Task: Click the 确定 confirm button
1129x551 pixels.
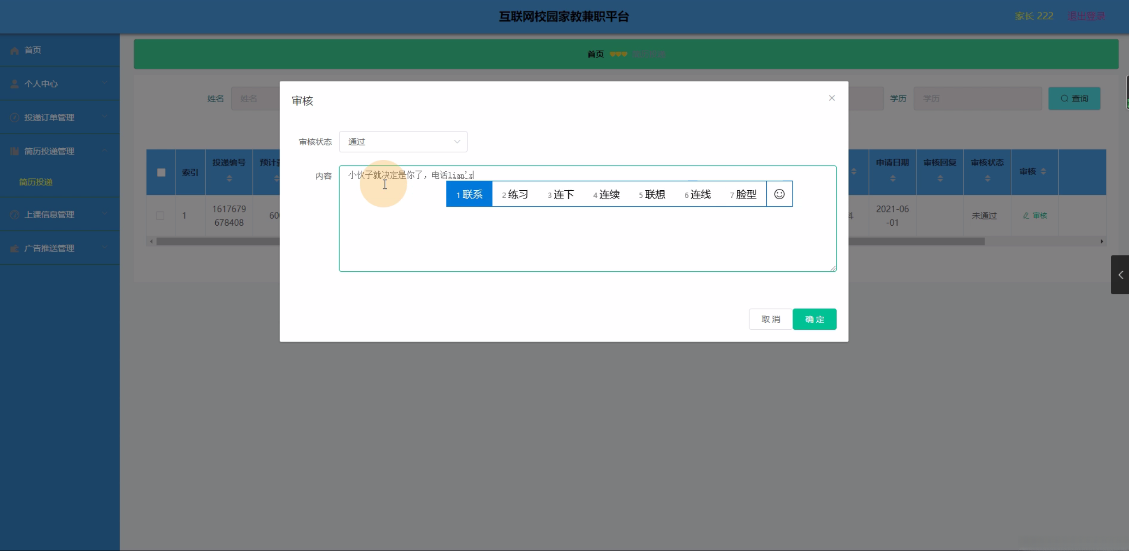Action: coord(814,319)
